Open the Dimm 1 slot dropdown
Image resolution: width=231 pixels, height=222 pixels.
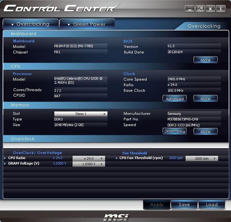81,114
